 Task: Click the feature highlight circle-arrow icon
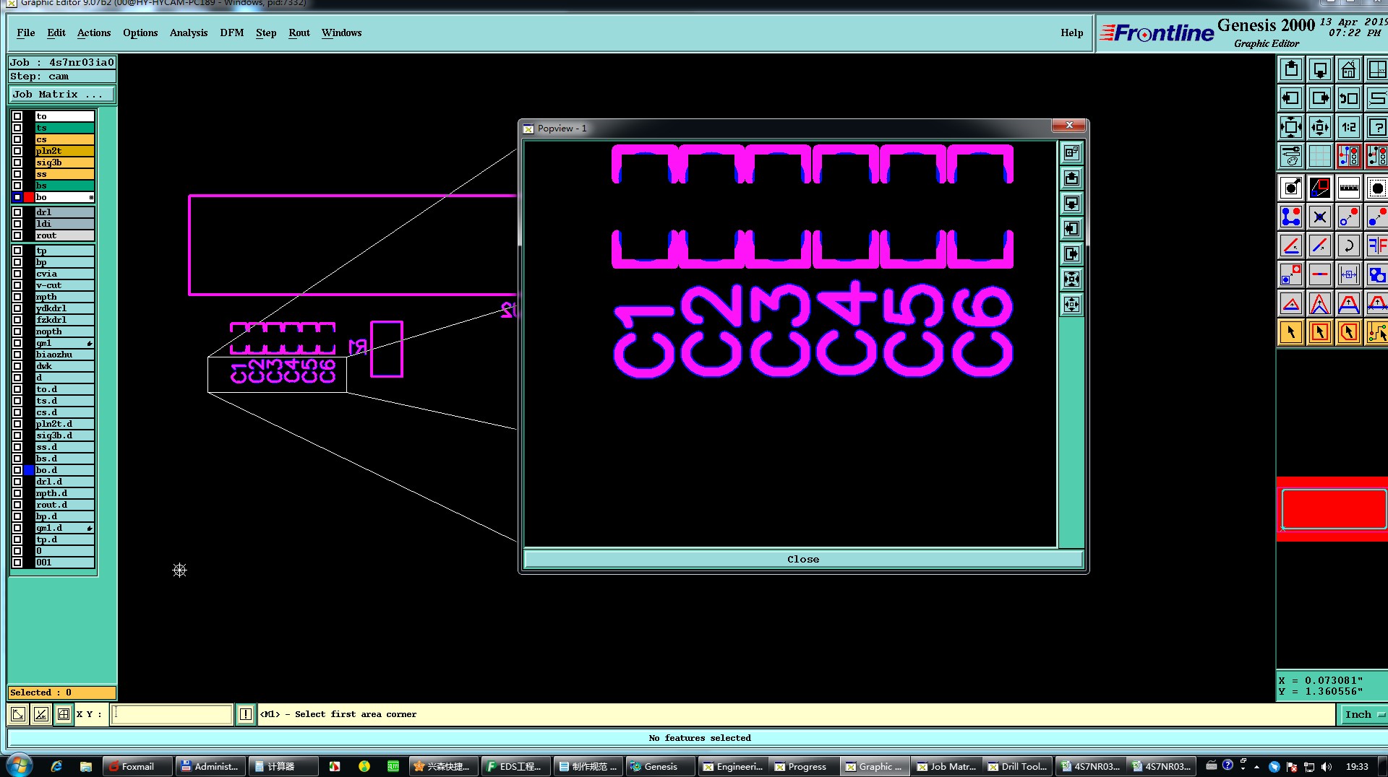pyautogui.click(x=1291, y=188)
